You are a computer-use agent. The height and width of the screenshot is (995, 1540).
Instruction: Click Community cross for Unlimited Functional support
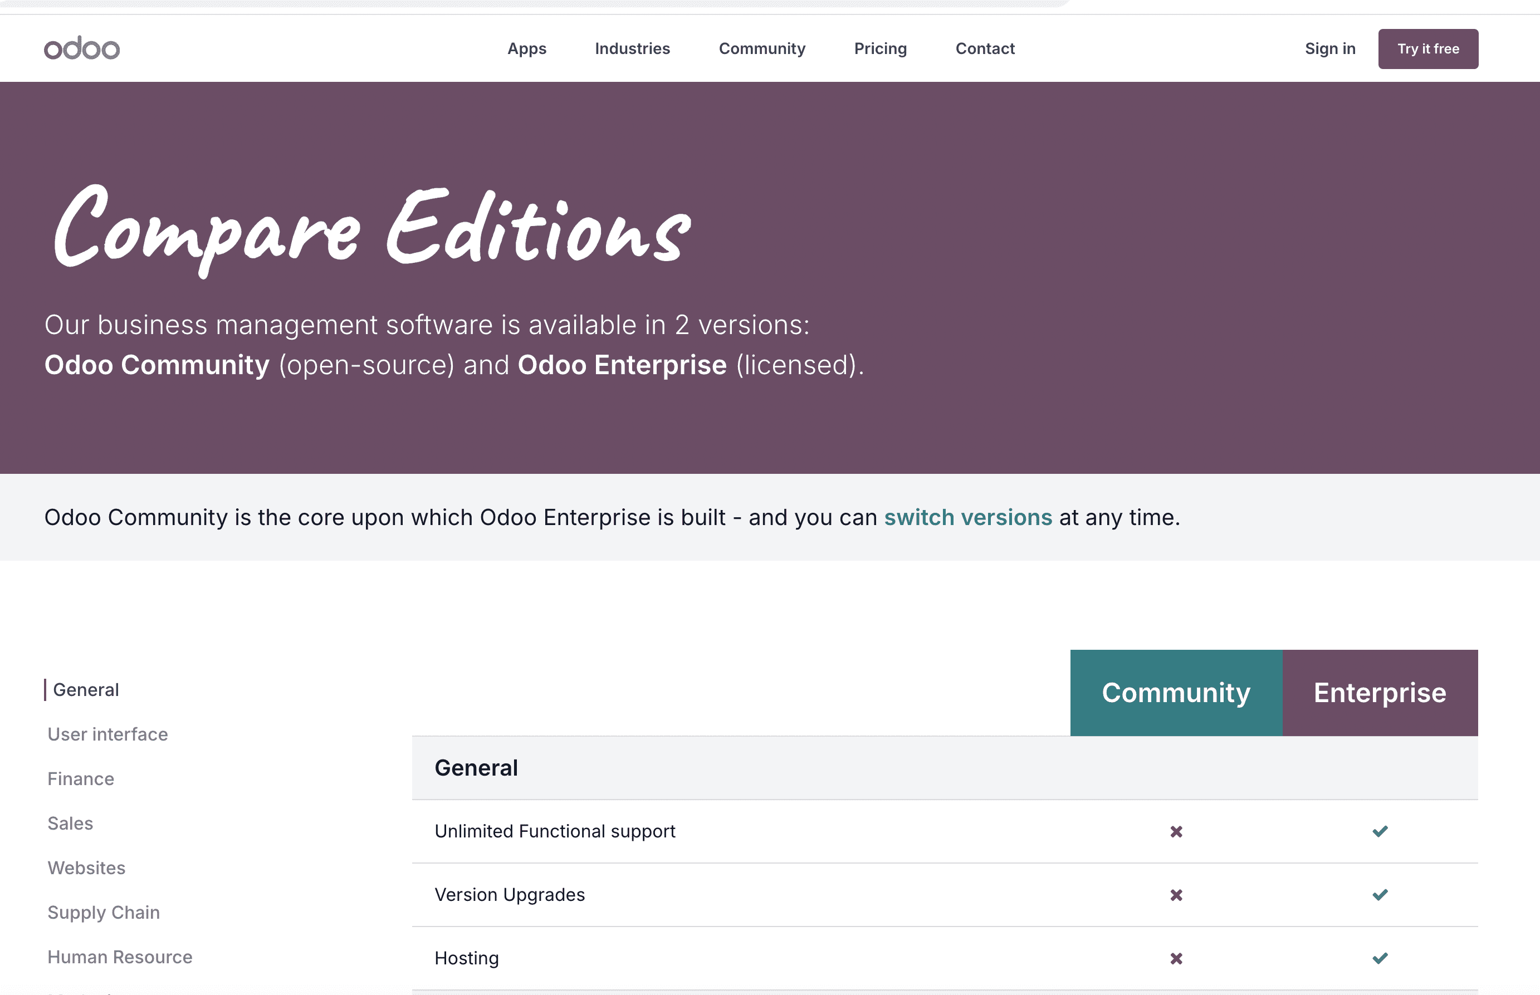1176,831
